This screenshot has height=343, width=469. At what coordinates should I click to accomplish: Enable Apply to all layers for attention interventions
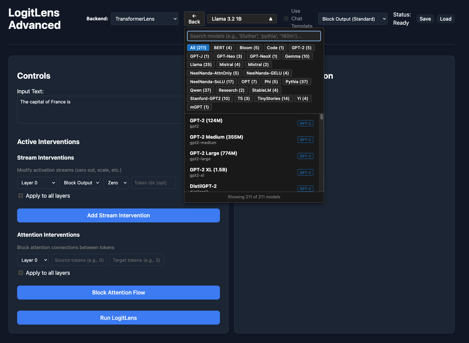[x=21, y=273]
